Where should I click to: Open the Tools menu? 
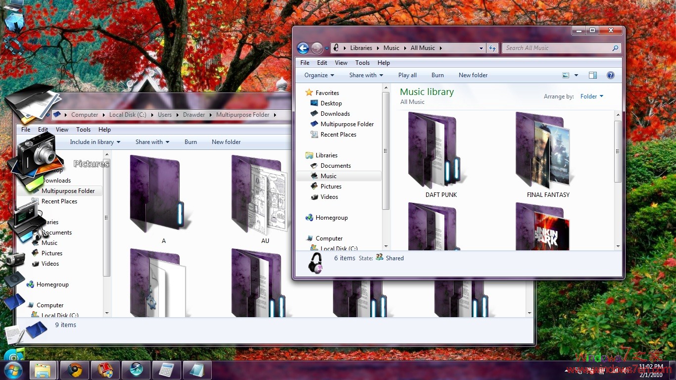pyautogui.click(x=362, y=62)
